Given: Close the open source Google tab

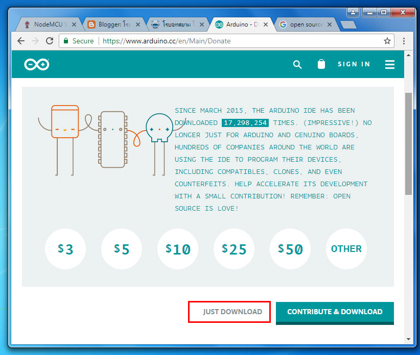Looking at the screenshot, I should (x=330, y=24).
